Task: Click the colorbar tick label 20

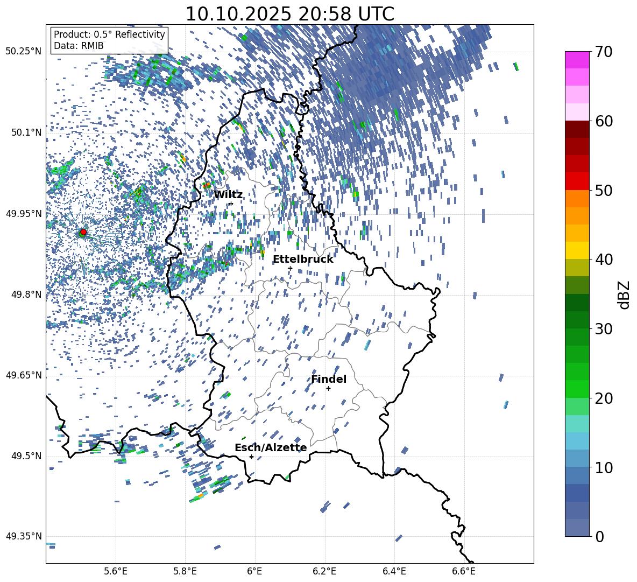Action: tap(604, 398)
